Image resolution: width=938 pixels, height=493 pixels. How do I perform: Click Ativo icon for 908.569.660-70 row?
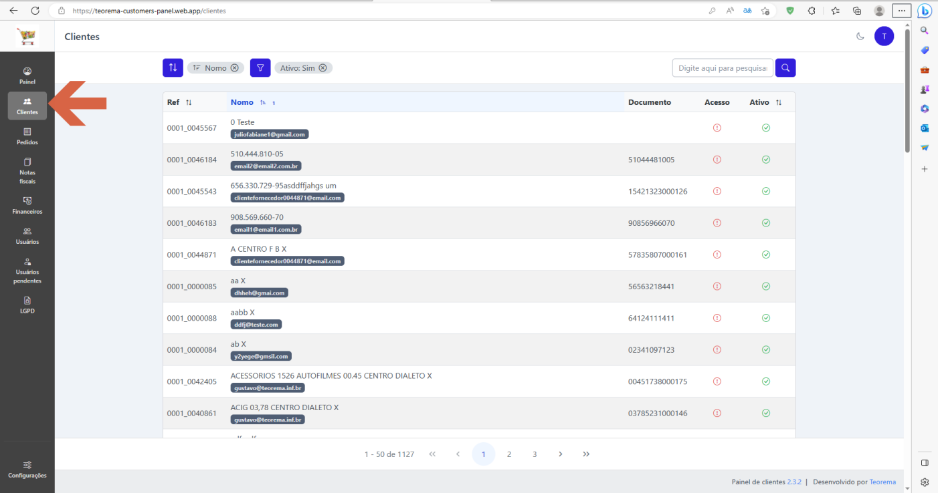click(x=766, y=223)
